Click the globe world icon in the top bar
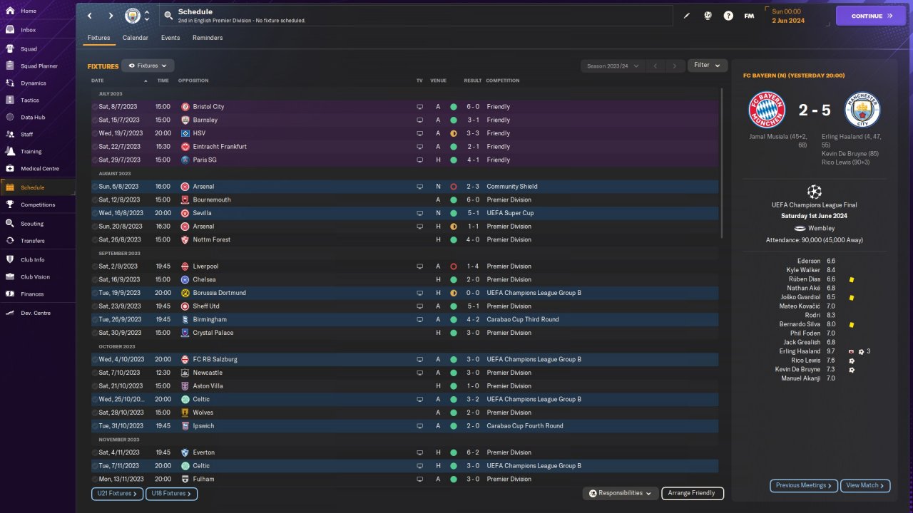 tap(708, 16)
